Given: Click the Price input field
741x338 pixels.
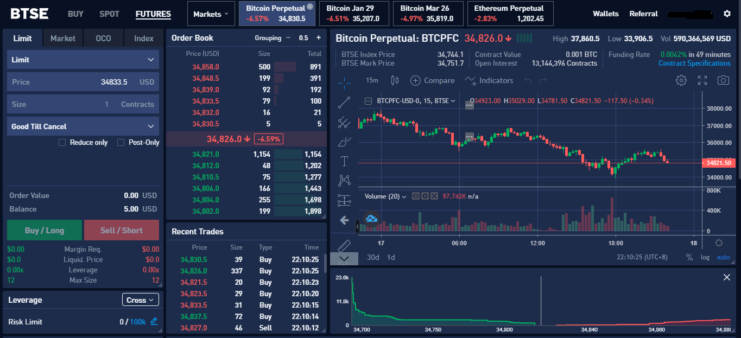Looking at the screenshot, I should tap(83, 82).
